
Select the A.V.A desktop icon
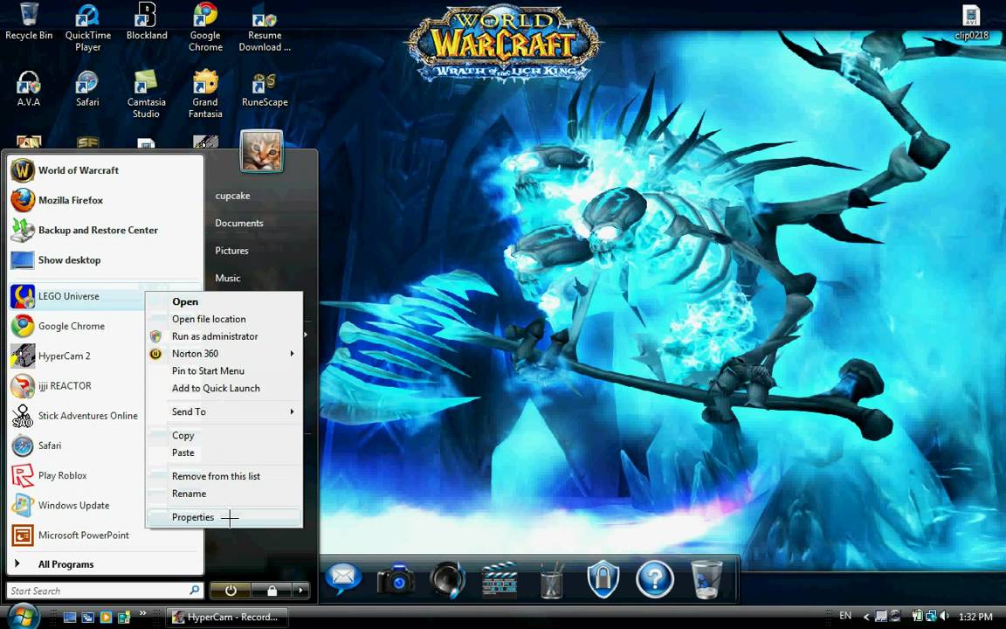29,88
